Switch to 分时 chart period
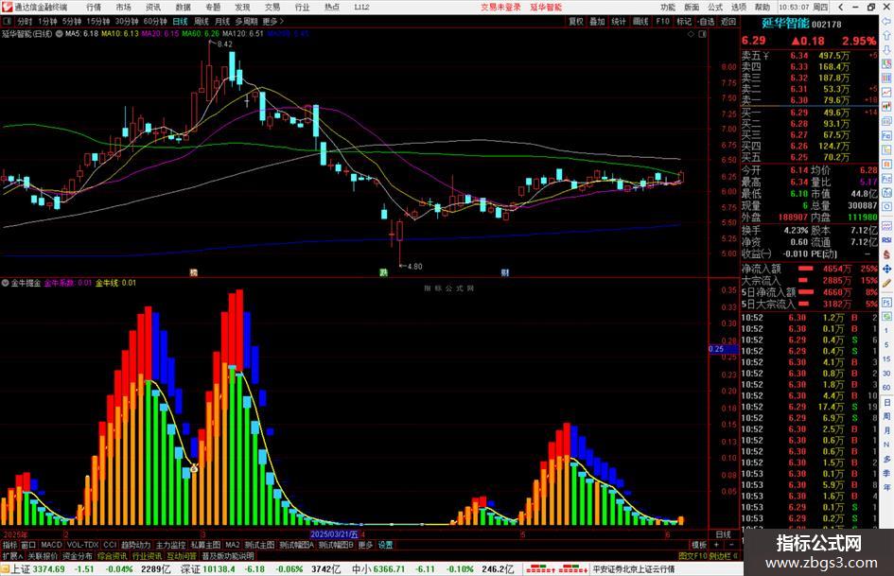 [x=25, y=22]
